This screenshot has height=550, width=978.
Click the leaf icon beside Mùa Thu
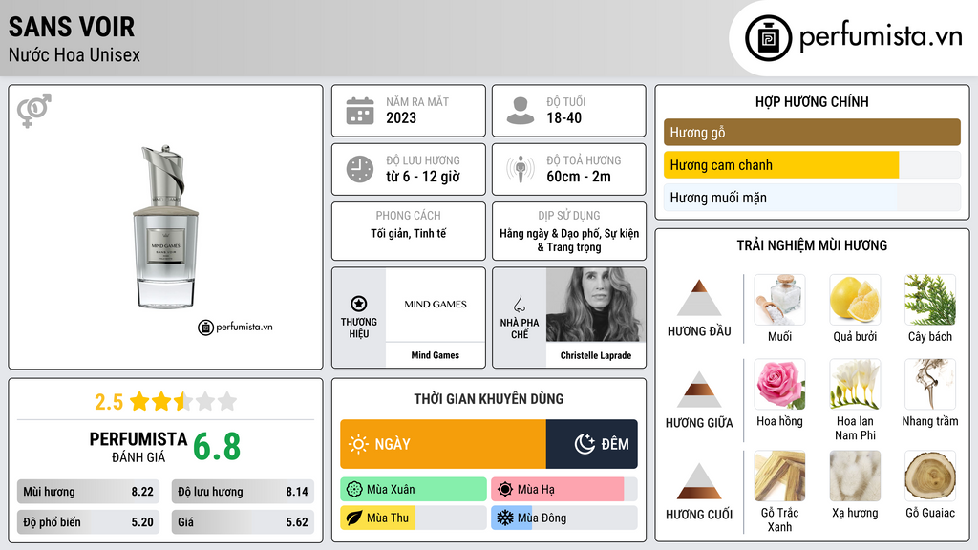(x=354, y=518)
